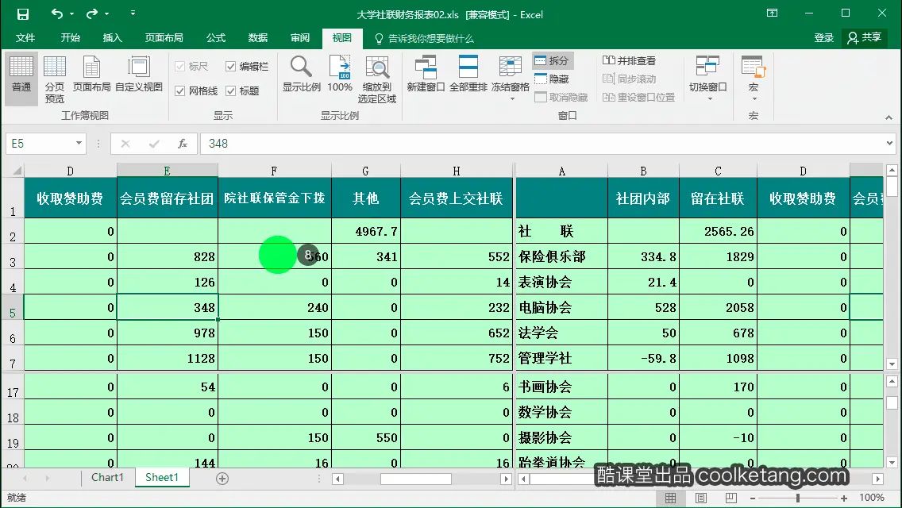Click the Share (共享) button
The width and height of the screenshot is (902, 508).
[x=865, y=38]
